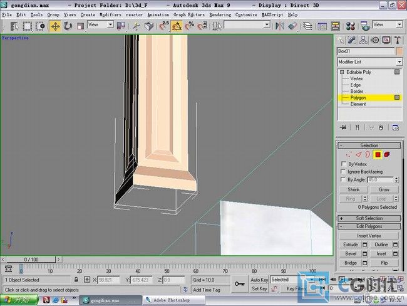This screenshot has width=407, height=306.
Task: Collapse the Edit Polygons rollout
Action: [x=369, y=226]
